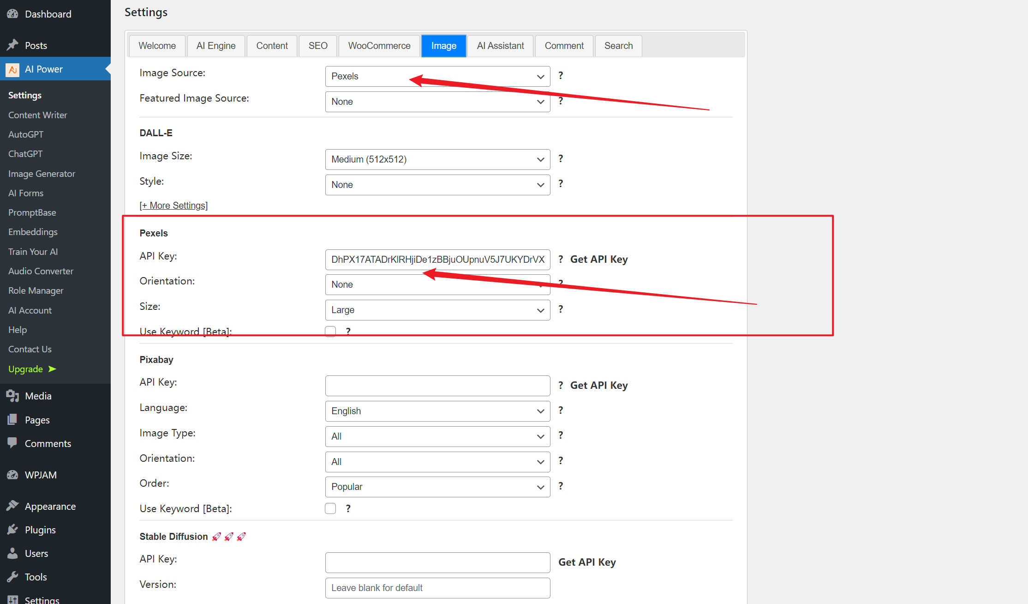The image size is (1028, 604).
Task: Switch to the AI Engine tab
Action: [216, 46]
